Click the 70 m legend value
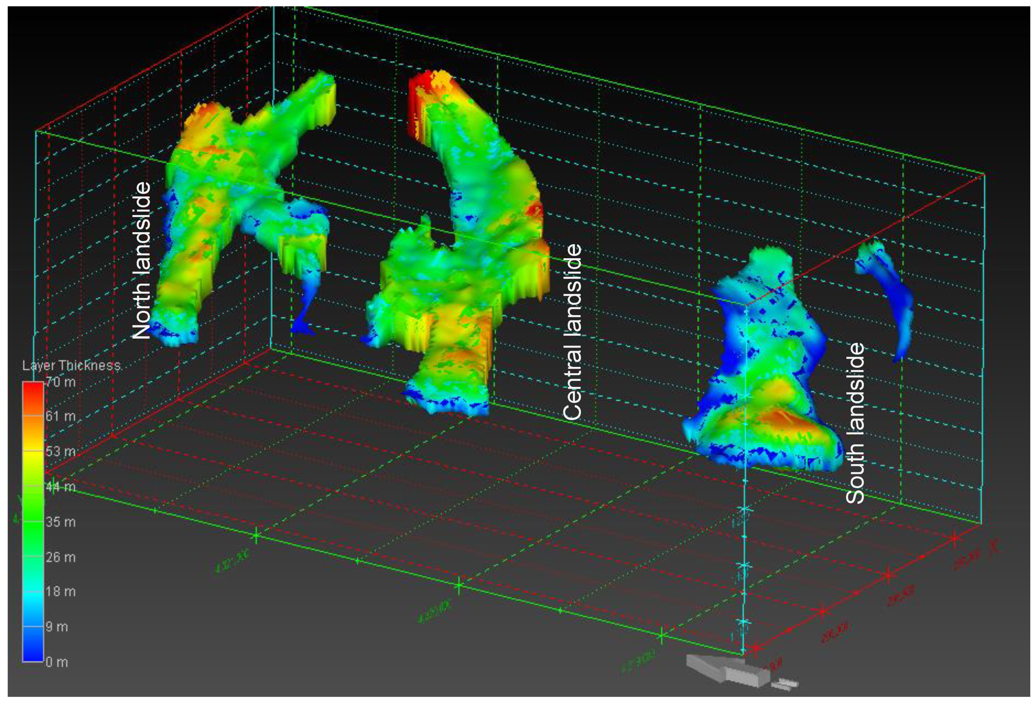Screen dimensions: 1036x702 (61, 382)
